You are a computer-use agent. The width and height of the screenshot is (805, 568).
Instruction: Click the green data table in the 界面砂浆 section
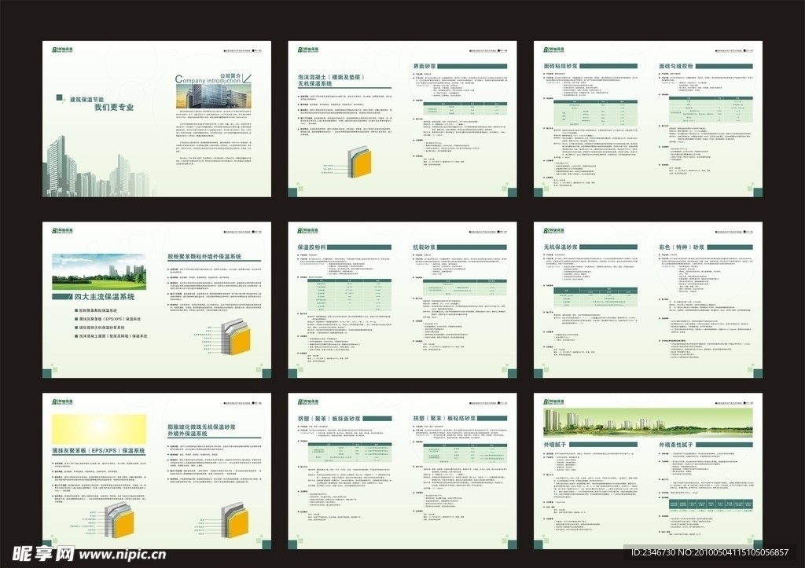(x=465, y=109)
